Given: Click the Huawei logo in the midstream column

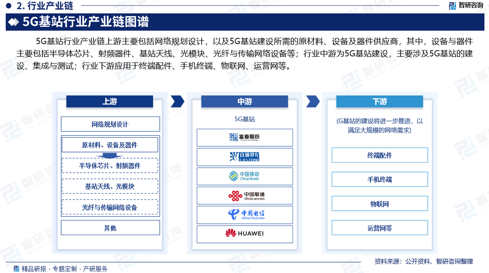Looking at the screenshot, I should point(244,234).
